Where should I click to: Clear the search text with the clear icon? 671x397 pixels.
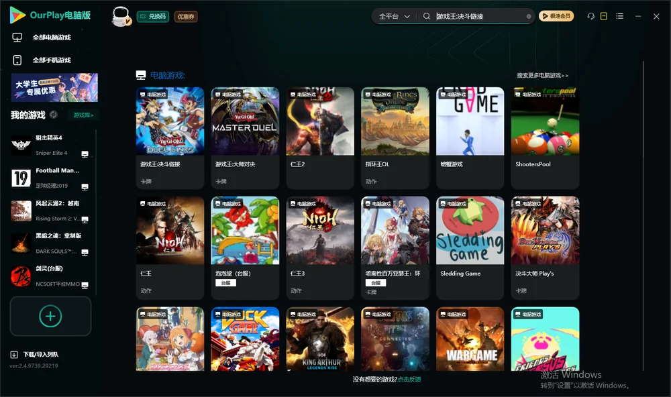[529, 16]
